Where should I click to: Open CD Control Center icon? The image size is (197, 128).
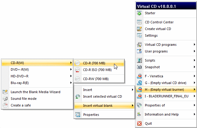tap(139, 22)
